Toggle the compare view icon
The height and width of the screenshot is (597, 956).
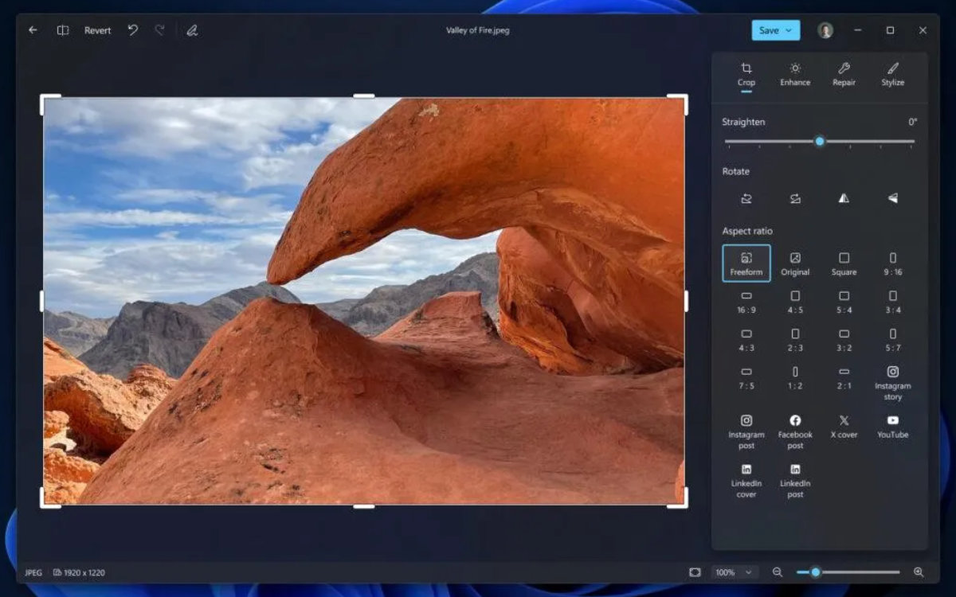[63, 30]
